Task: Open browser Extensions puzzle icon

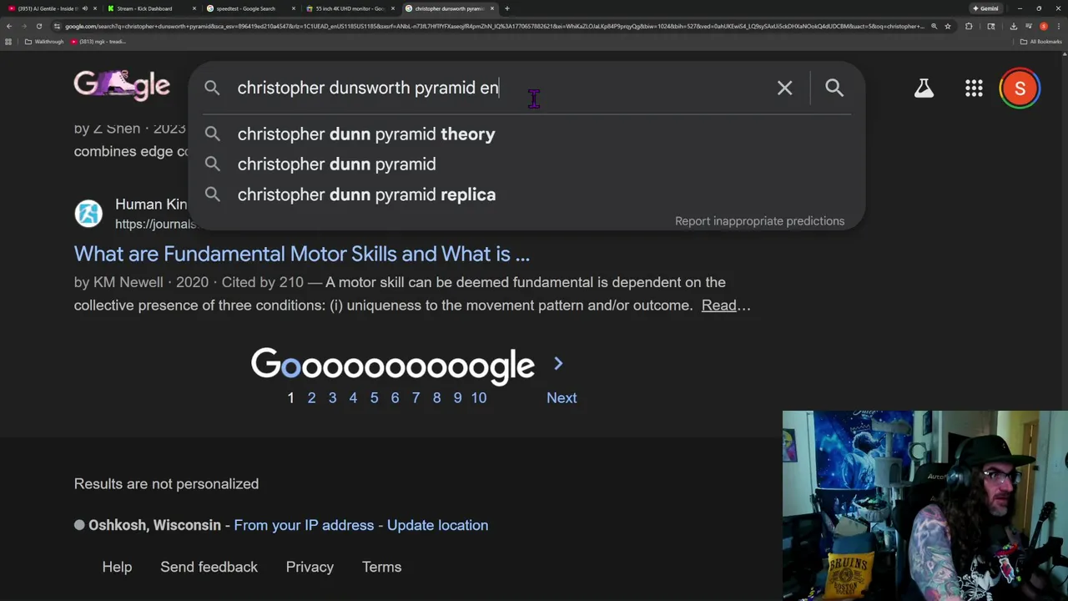Action: (x=969, y=26)
